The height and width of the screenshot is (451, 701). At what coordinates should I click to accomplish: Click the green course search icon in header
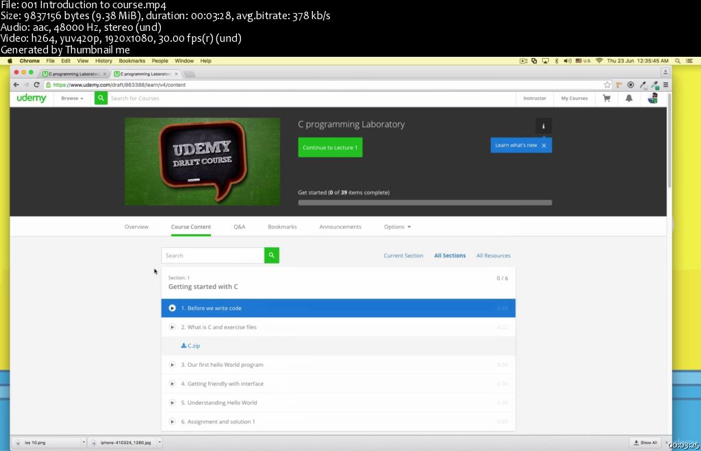click(101, 98)
